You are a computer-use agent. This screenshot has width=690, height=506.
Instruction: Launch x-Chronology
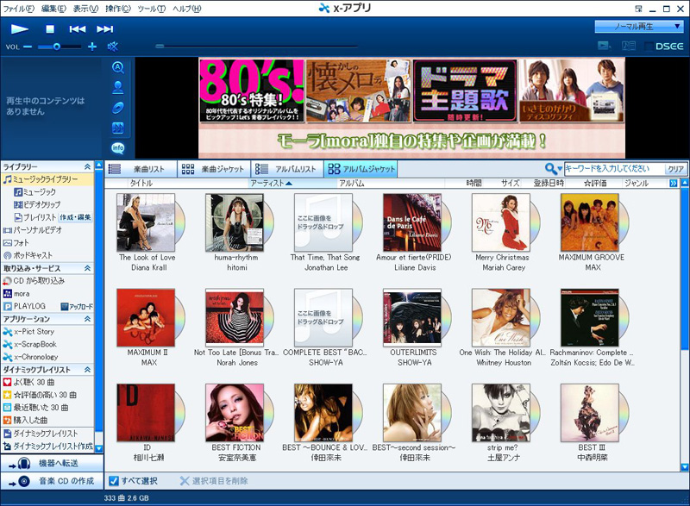pos(30,357)
